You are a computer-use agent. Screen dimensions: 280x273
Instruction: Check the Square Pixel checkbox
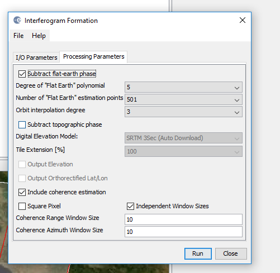pos(22,206)
